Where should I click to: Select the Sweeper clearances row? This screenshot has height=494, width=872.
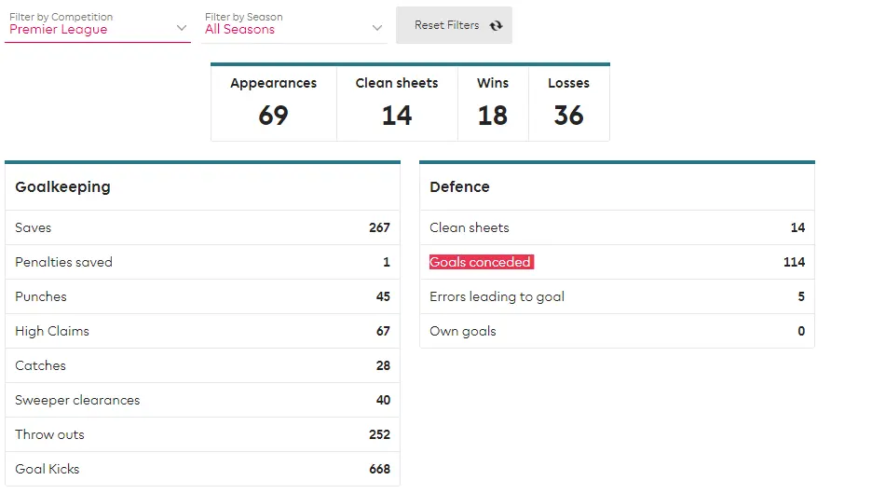[202, 400]
